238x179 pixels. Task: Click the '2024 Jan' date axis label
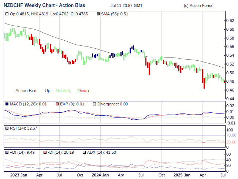click(x=100, y=175)
